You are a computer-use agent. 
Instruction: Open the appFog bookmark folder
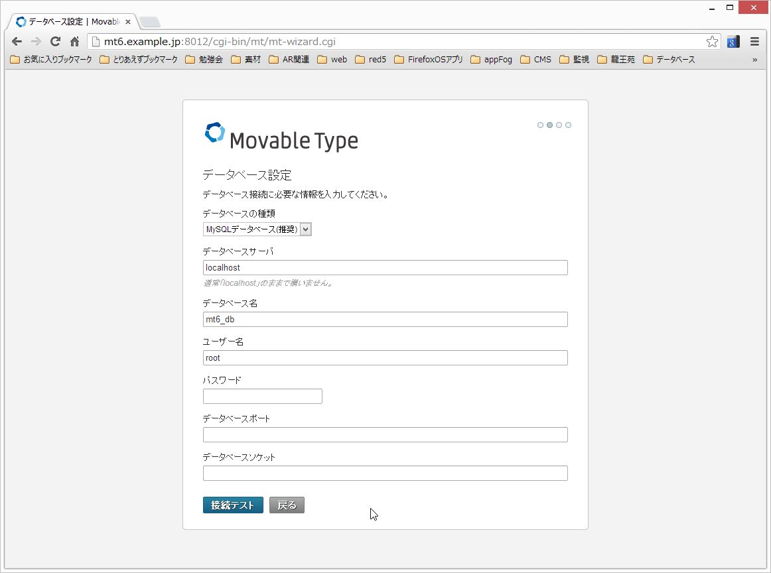click(491, 60)
